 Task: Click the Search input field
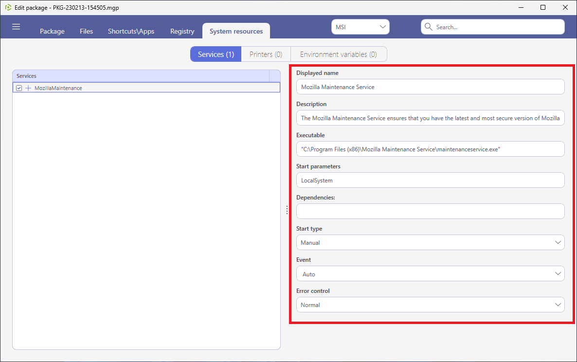click(493, 27)
